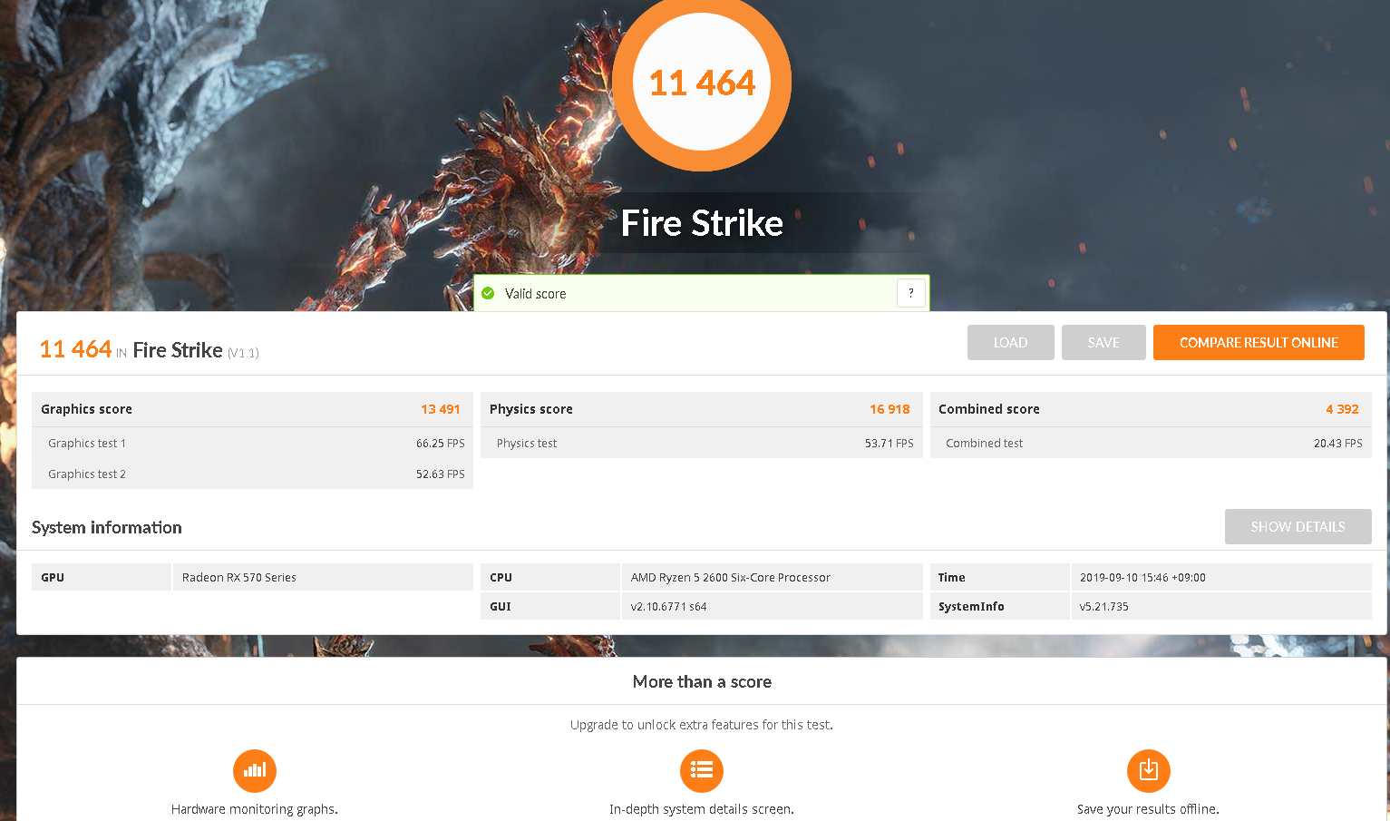Select the Physics test row label
Viewport: 1390px width, 821px height.
pos(527,444)
